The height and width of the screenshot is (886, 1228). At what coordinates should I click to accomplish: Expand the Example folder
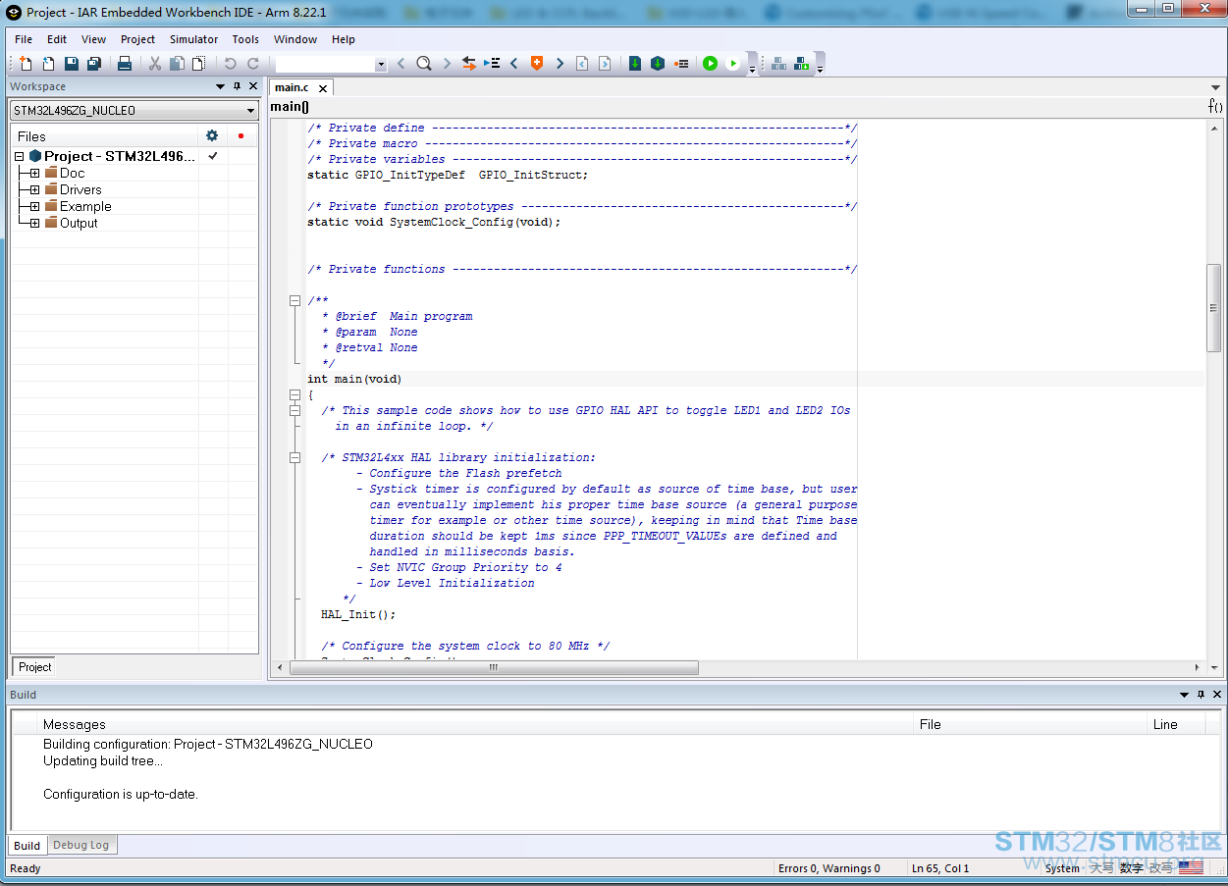pos(34,206)
